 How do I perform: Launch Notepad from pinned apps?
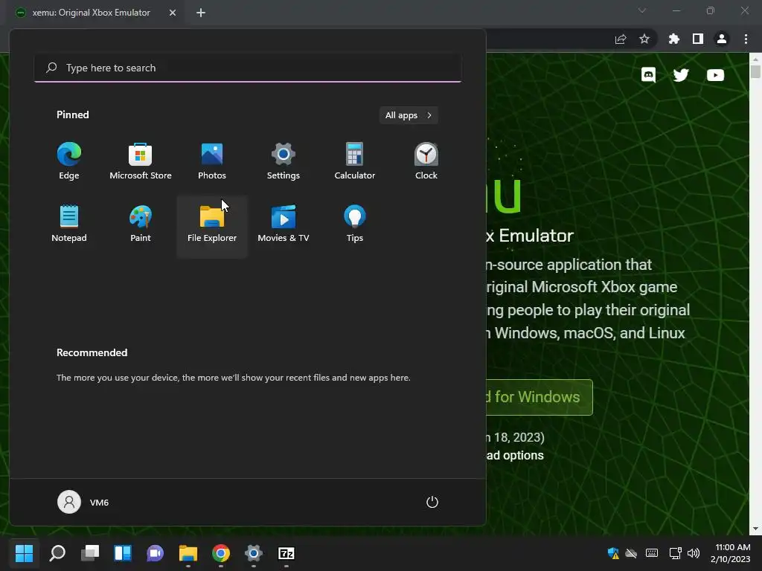coord(69,224)
